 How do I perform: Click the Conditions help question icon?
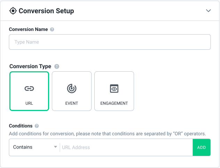pyautogui.click(x=37, y=126)
